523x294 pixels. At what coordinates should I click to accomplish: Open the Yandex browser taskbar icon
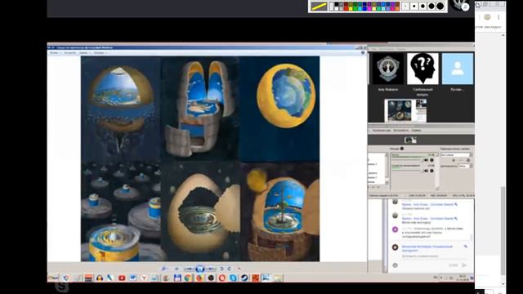coord(144,278)
